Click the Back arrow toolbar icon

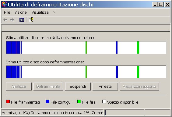click(x=5, y=20)
